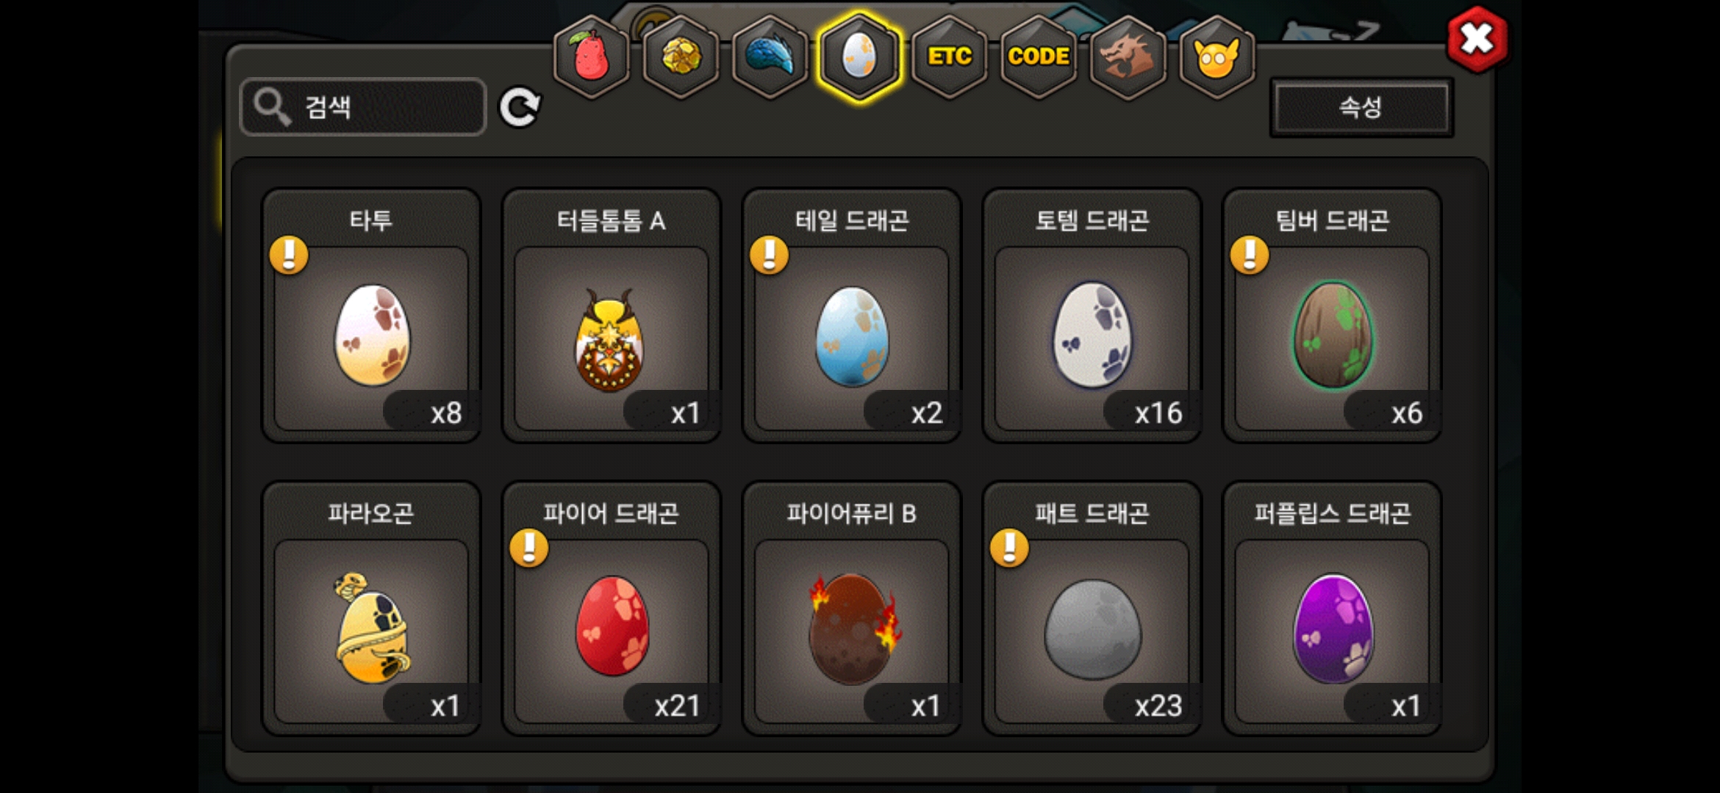The width and height of the screenshot is (1720, 793).
Task: Click the magnifying glass search icon
Action: pyautogui.click(x=272, y=107)
